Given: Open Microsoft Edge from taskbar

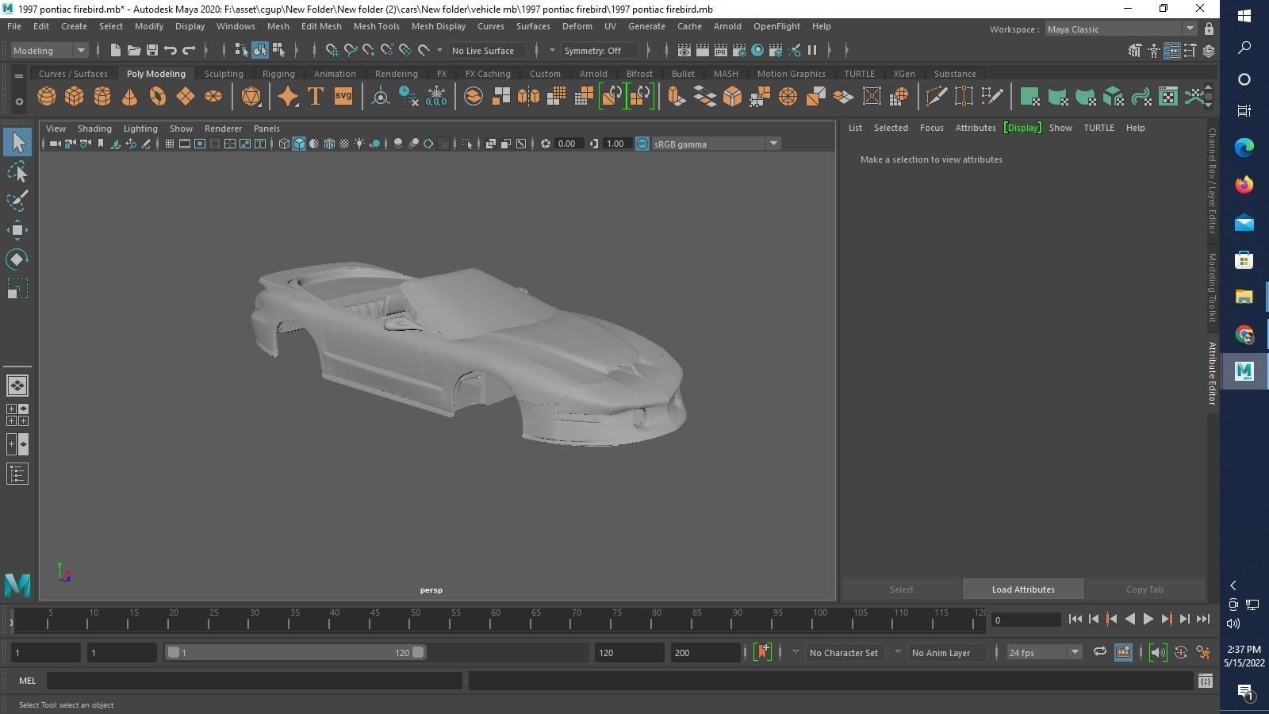Looking at the screenshot, I should coord(1244,147).
